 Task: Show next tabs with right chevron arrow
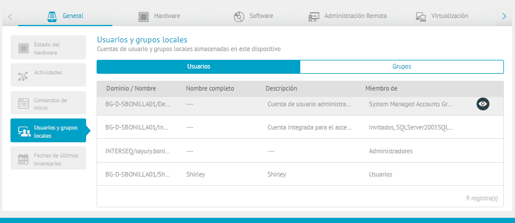(505, 16)
